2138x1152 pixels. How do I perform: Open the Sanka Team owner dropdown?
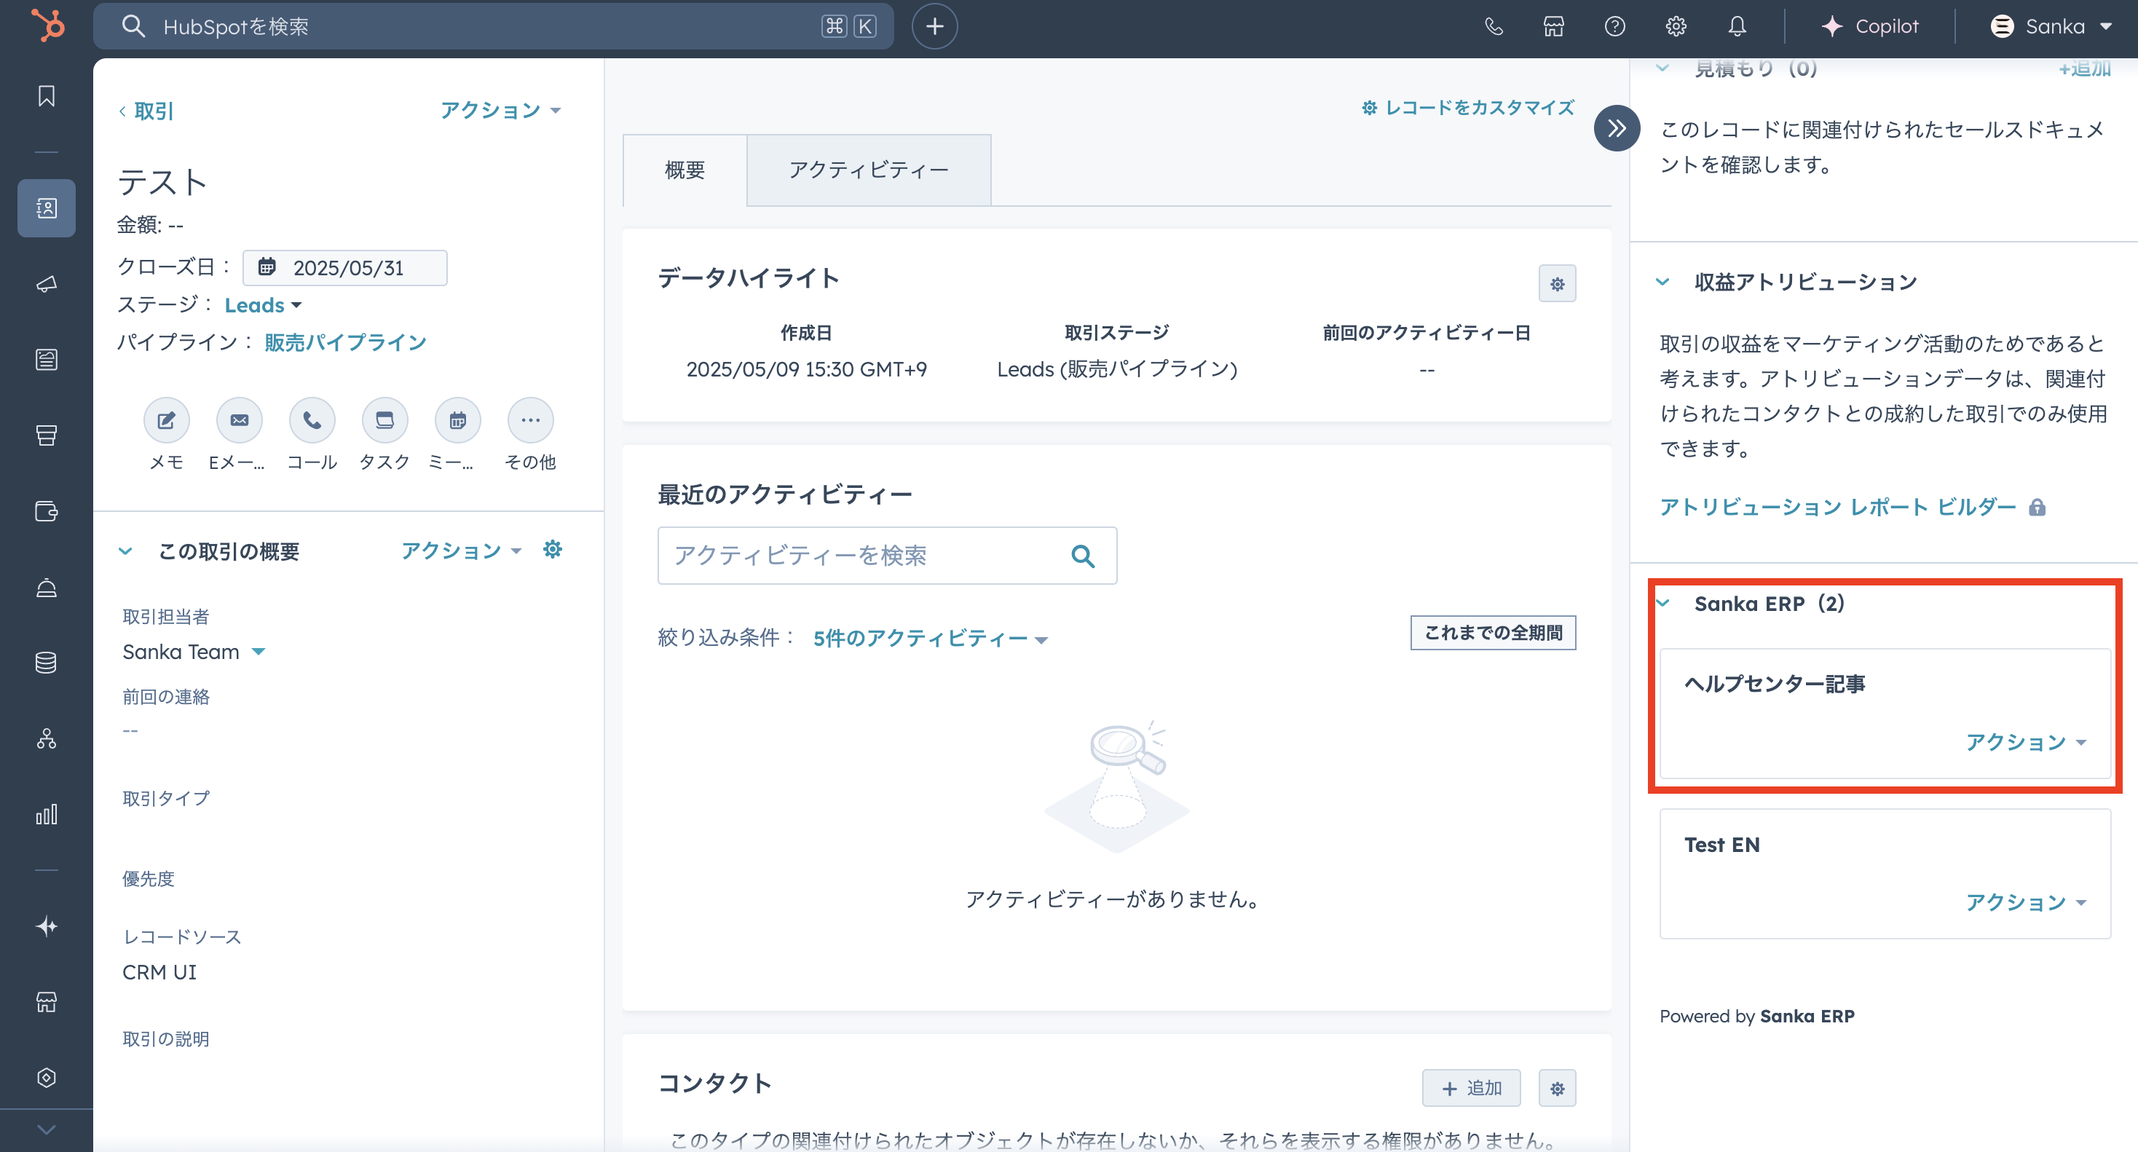pos(194,652)
